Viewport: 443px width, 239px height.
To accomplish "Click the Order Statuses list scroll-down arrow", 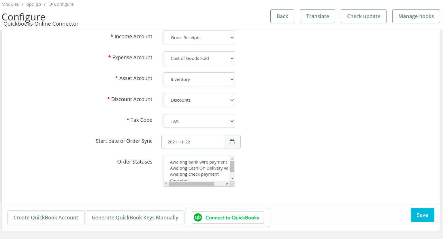I will [232, 178].
